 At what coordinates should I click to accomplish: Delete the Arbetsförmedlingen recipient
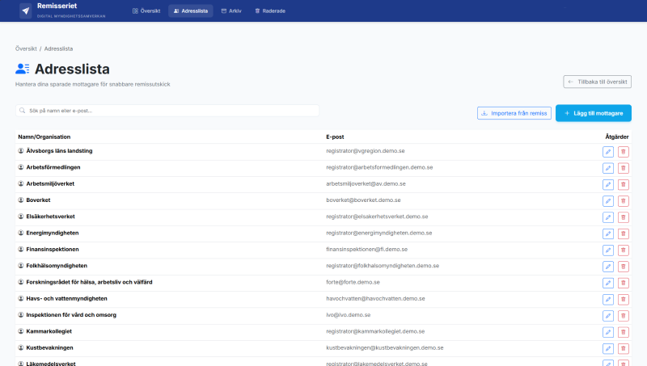(x=623, y=167)
